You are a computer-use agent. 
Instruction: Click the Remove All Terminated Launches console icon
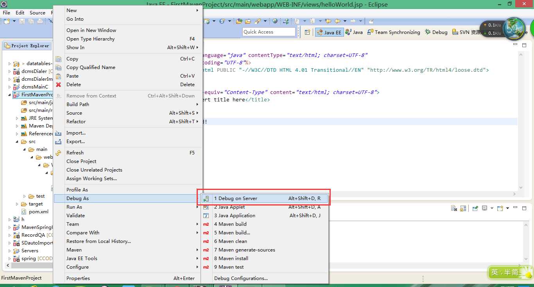tap(453, 209)
